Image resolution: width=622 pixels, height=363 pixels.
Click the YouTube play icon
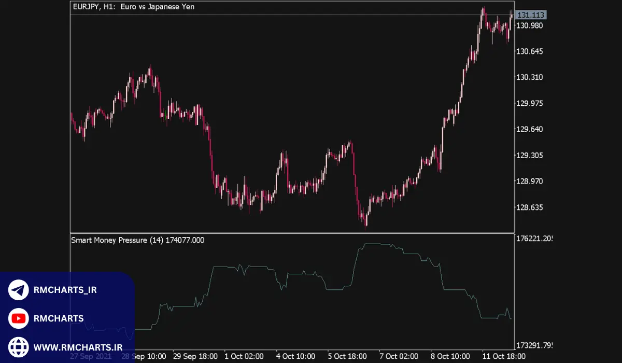(19, 318)
